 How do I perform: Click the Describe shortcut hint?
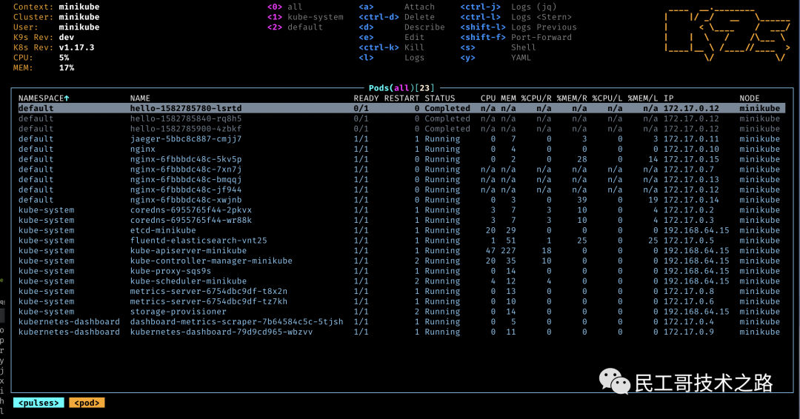(x=401, y=27)
